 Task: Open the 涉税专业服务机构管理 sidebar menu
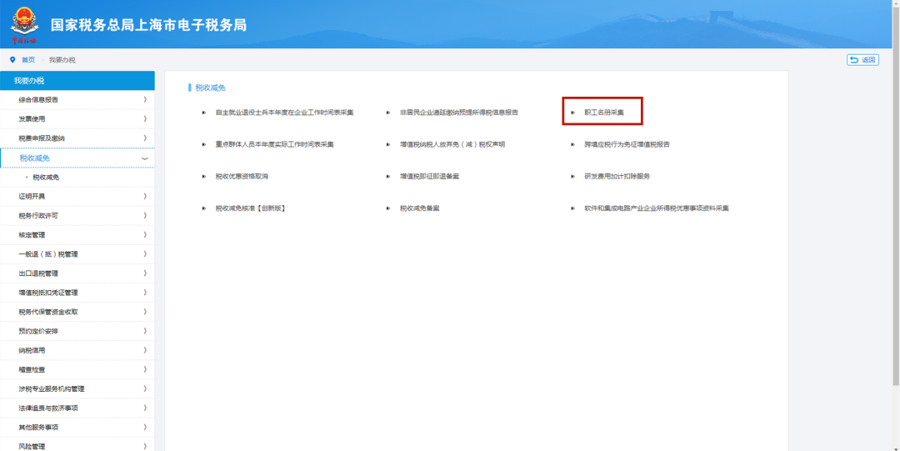click(x=77, y=389)
